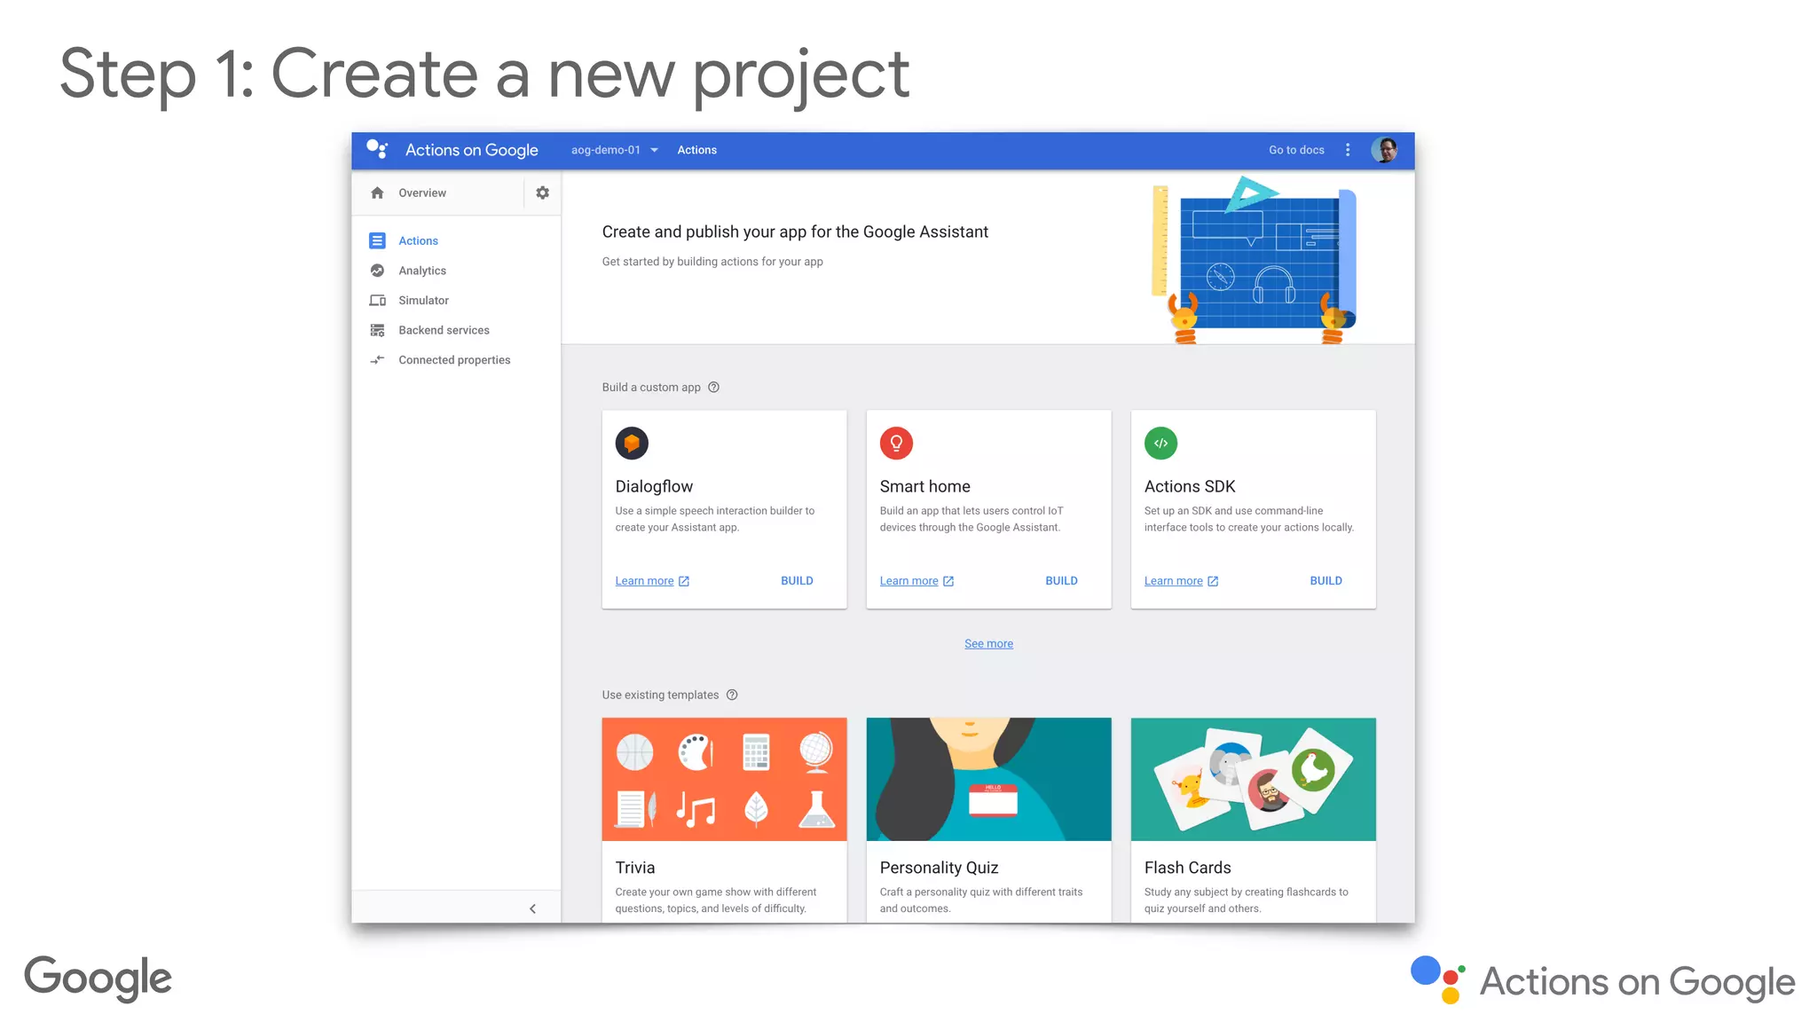Click the Actions SDK card title
This screenshot has height=1022, width=1817.
(x=1189, y=486)
